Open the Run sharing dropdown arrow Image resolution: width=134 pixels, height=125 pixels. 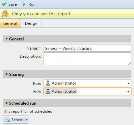coord(128,84)
